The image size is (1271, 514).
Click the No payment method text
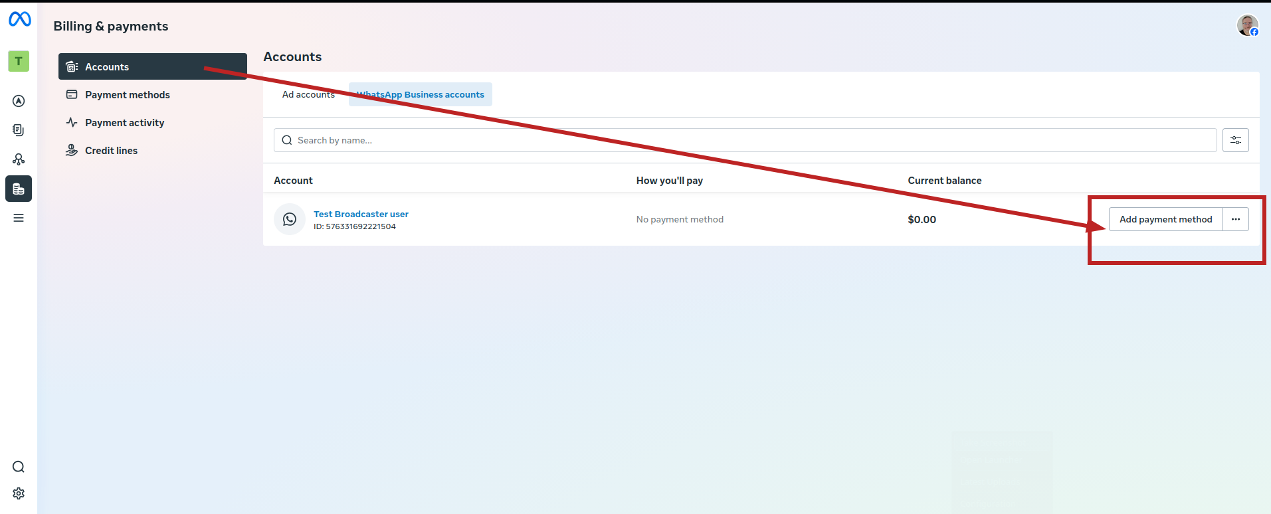[680, 219]
